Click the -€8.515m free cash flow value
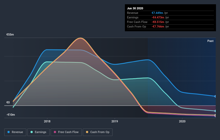This screenshot has width=220, height=140. click(x=158, y=22)
